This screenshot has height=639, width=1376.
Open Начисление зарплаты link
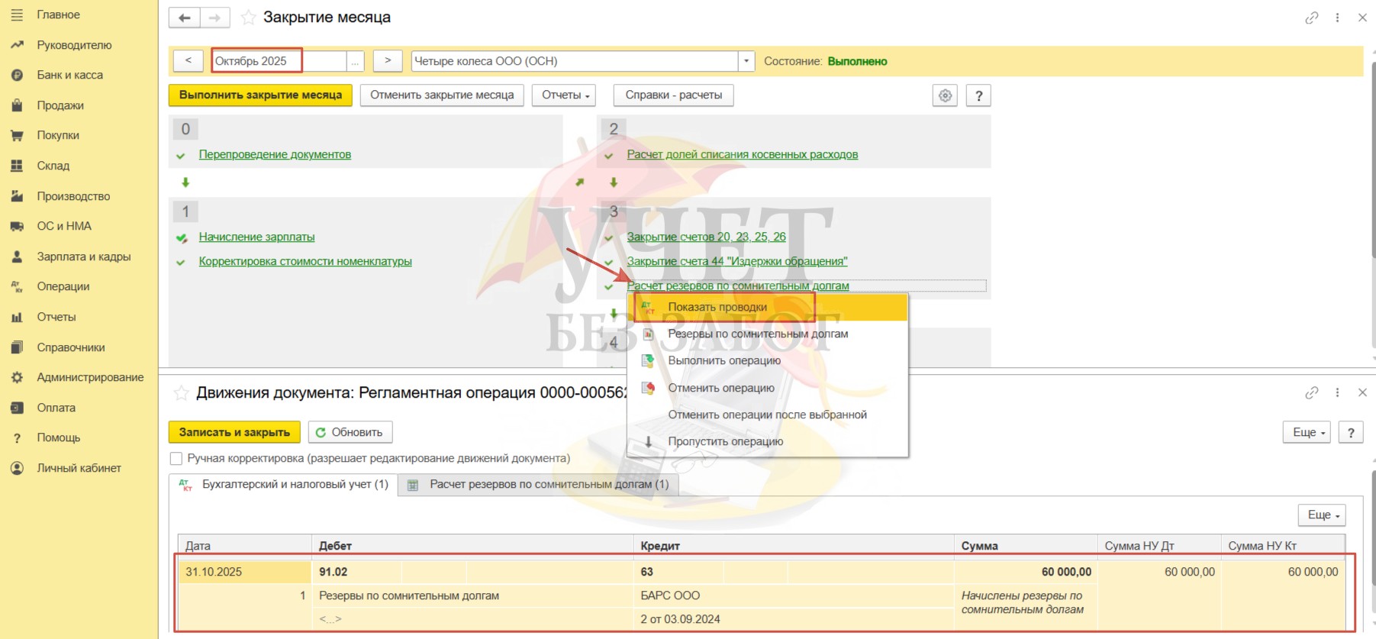[x=256, y=237]
